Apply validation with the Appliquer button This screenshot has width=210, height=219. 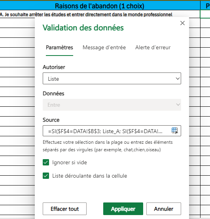123,209
